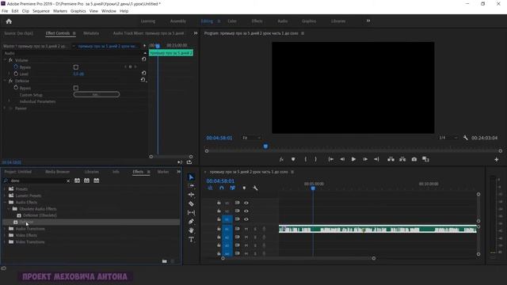Collapse Audio Effects folder
The width and height of the screenshot is (507, 285).
[5, 203]
